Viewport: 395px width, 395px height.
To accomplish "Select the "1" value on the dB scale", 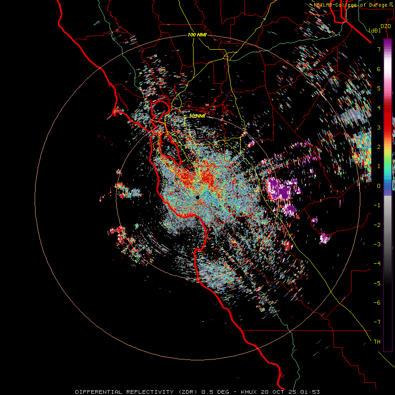I will 379,166.
